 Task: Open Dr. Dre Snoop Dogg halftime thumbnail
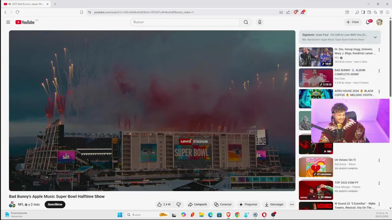[x=316, y=57]
